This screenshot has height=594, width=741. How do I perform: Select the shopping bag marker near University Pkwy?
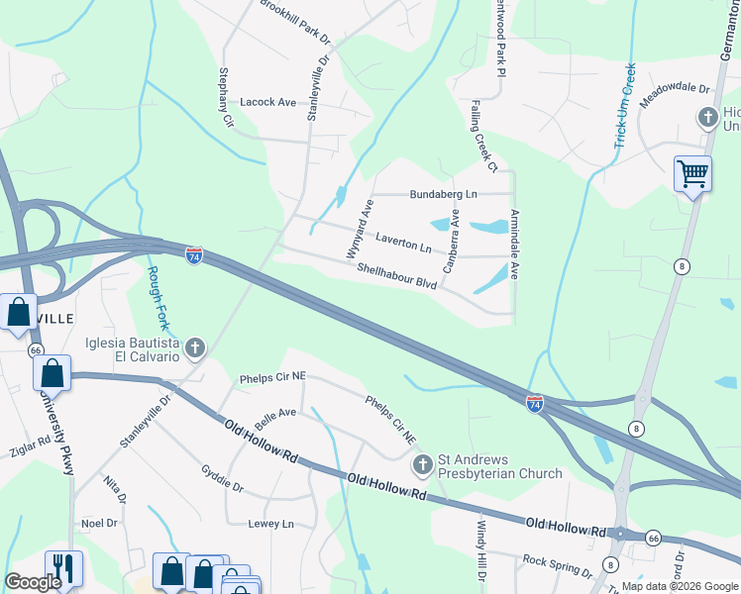52,376
